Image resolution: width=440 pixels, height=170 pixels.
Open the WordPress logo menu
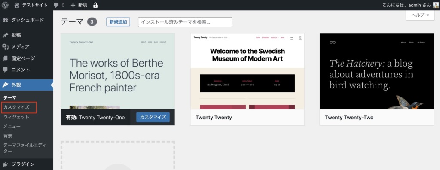pos(5,5)
